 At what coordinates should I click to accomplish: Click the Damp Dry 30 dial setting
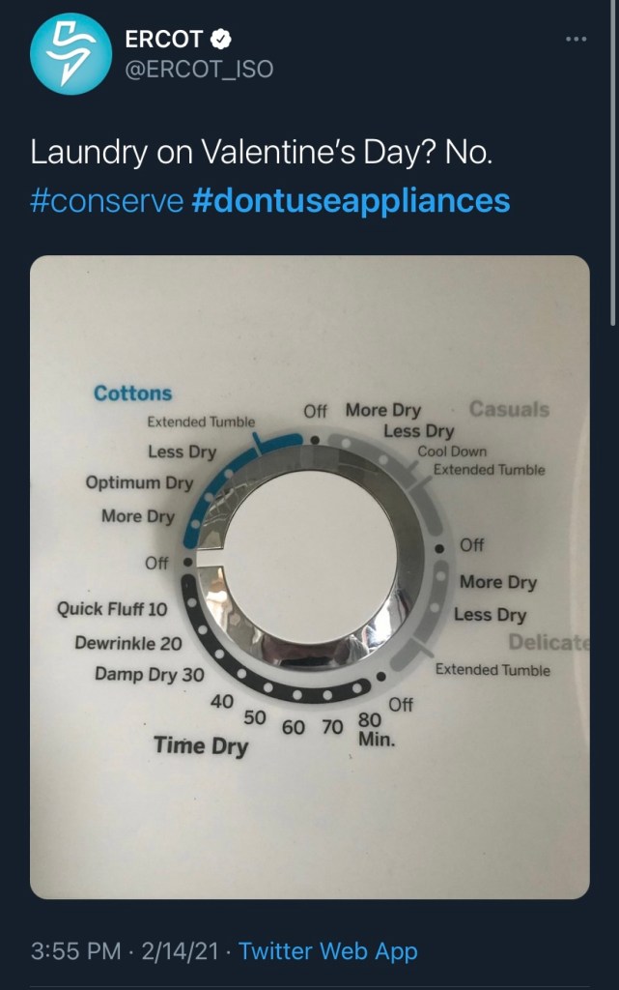coord(150,675)
